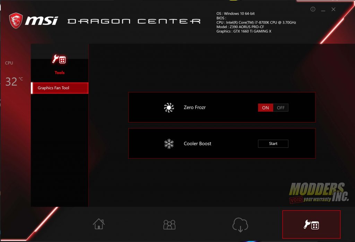355x242 pixels.
Task: Click the Zero Frozr label
Action: tap(195, 107)
